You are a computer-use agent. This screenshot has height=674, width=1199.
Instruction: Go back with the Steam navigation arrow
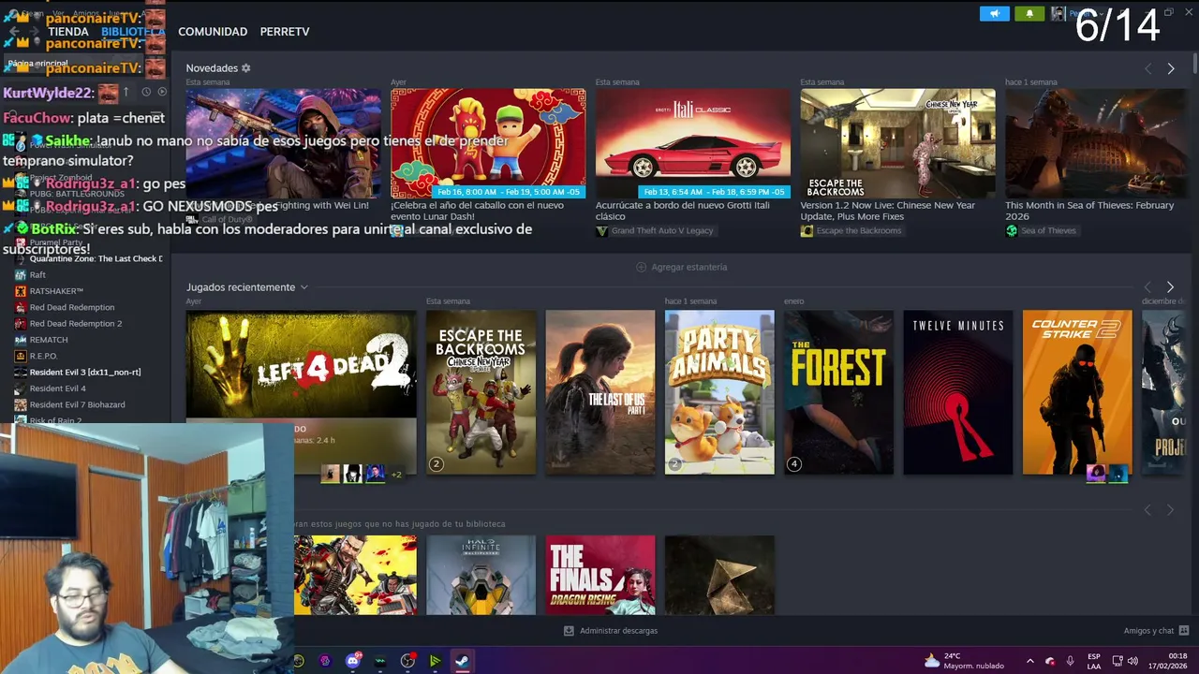(14, 31)
